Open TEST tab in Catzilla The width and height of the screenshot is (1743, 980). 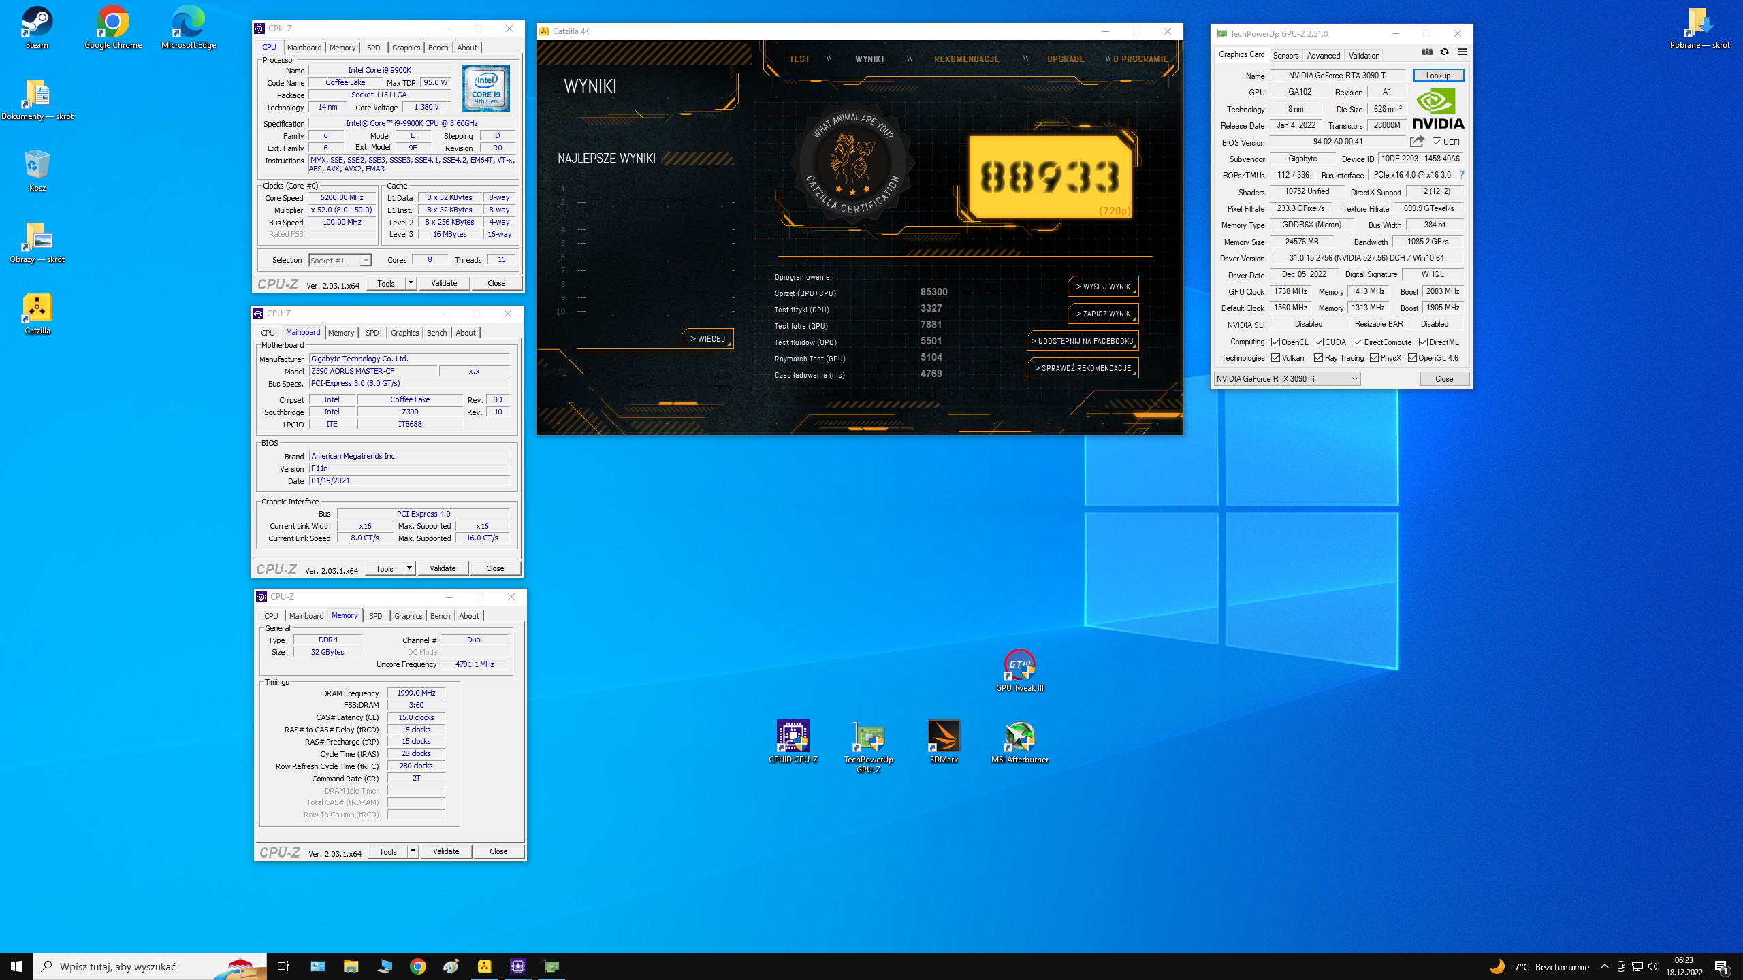(x=799, y=59)
